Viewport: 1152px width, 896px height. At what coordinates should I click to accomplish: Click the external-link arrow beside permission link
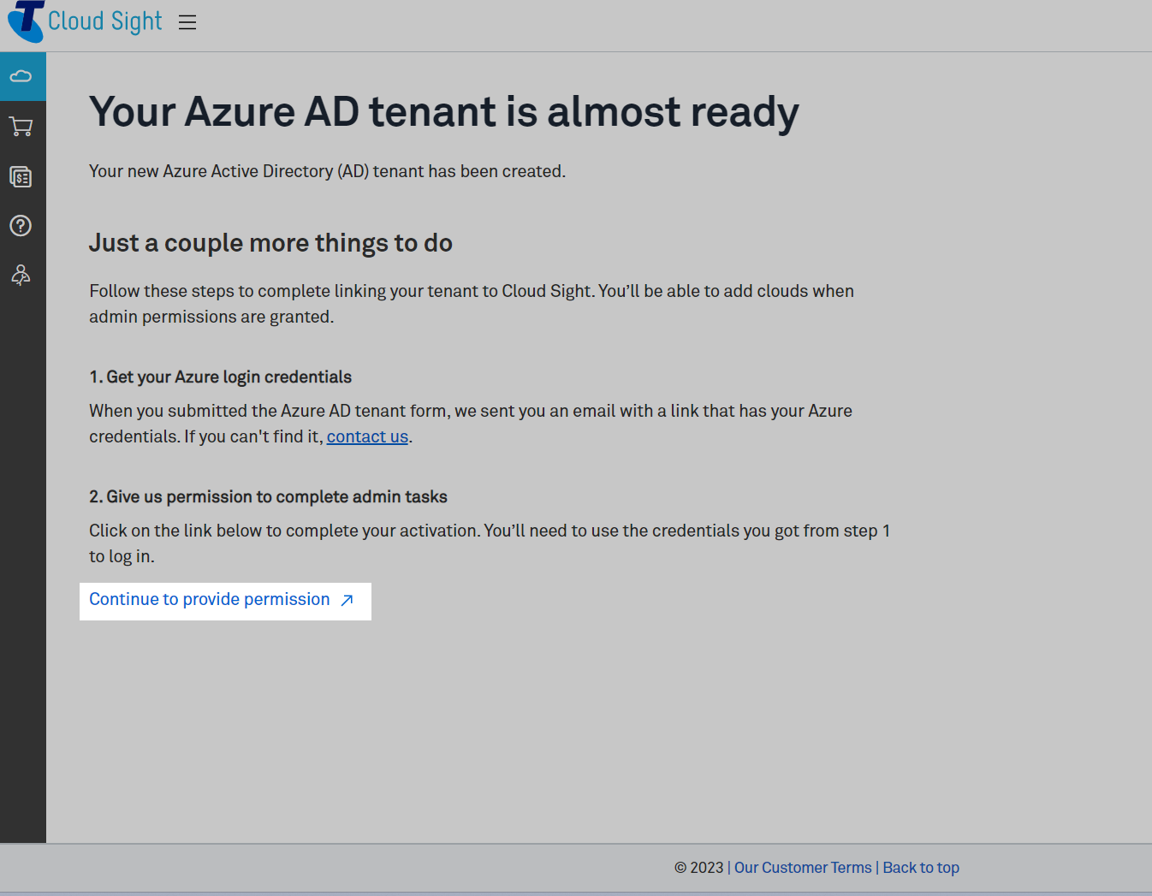pyautogui.click(x=346, y=601)
